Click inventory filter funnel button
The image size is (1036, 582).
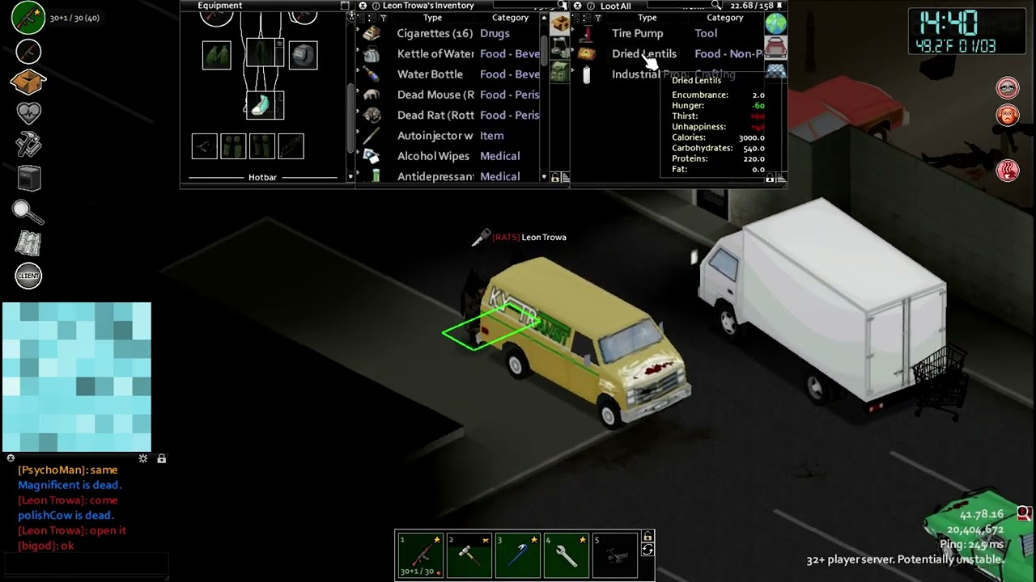[382, 17]
